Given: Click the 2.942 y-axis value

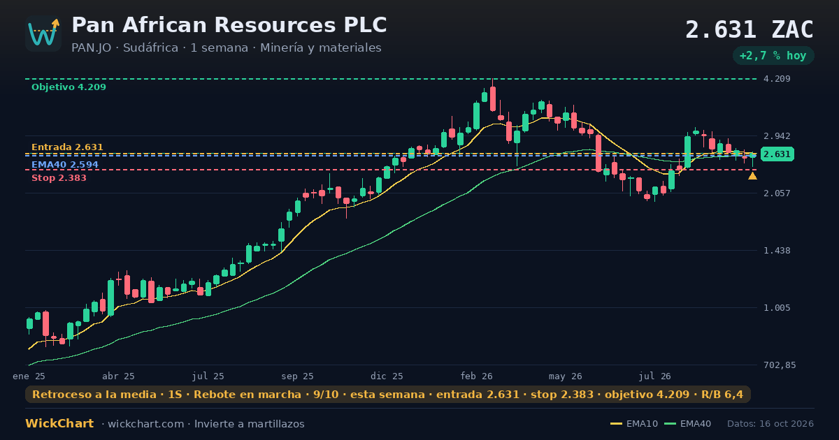Looking at the screenshot, I should [777, 136].
